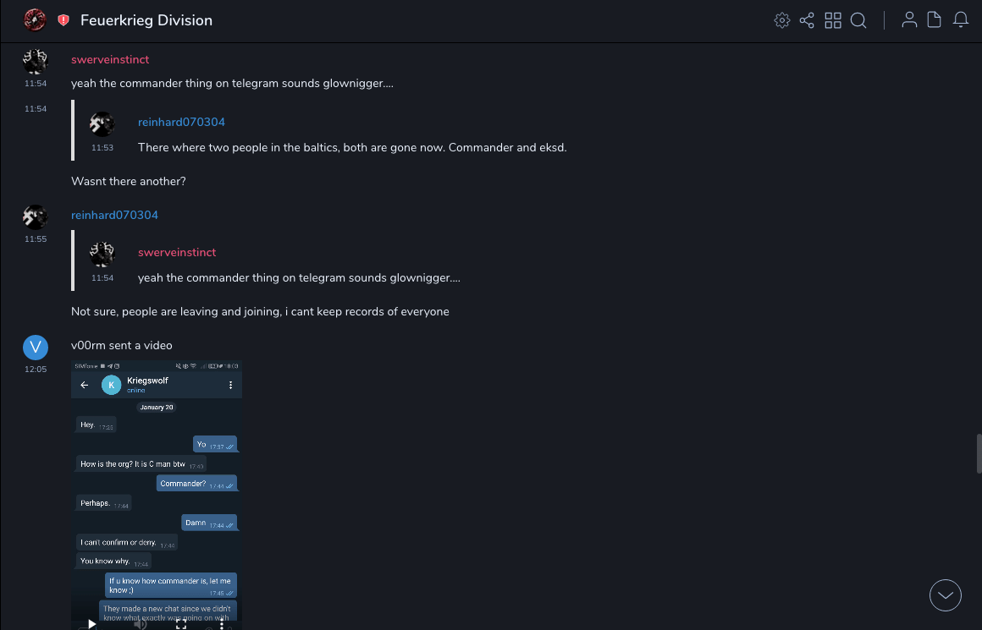Mute the video using the speaker icon
Screen dimensions: 982x630
pos(141,624)
